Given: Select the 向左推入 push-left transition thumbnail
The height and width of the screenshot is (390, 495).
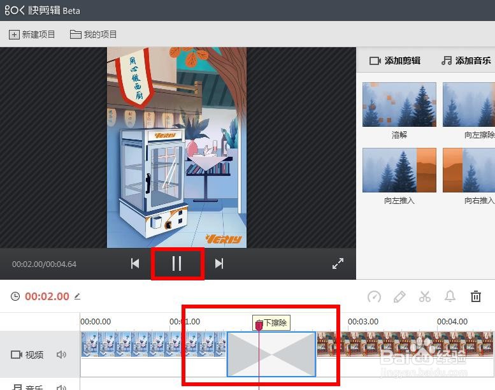Looking at the screenshot, I should click(399, 170).
